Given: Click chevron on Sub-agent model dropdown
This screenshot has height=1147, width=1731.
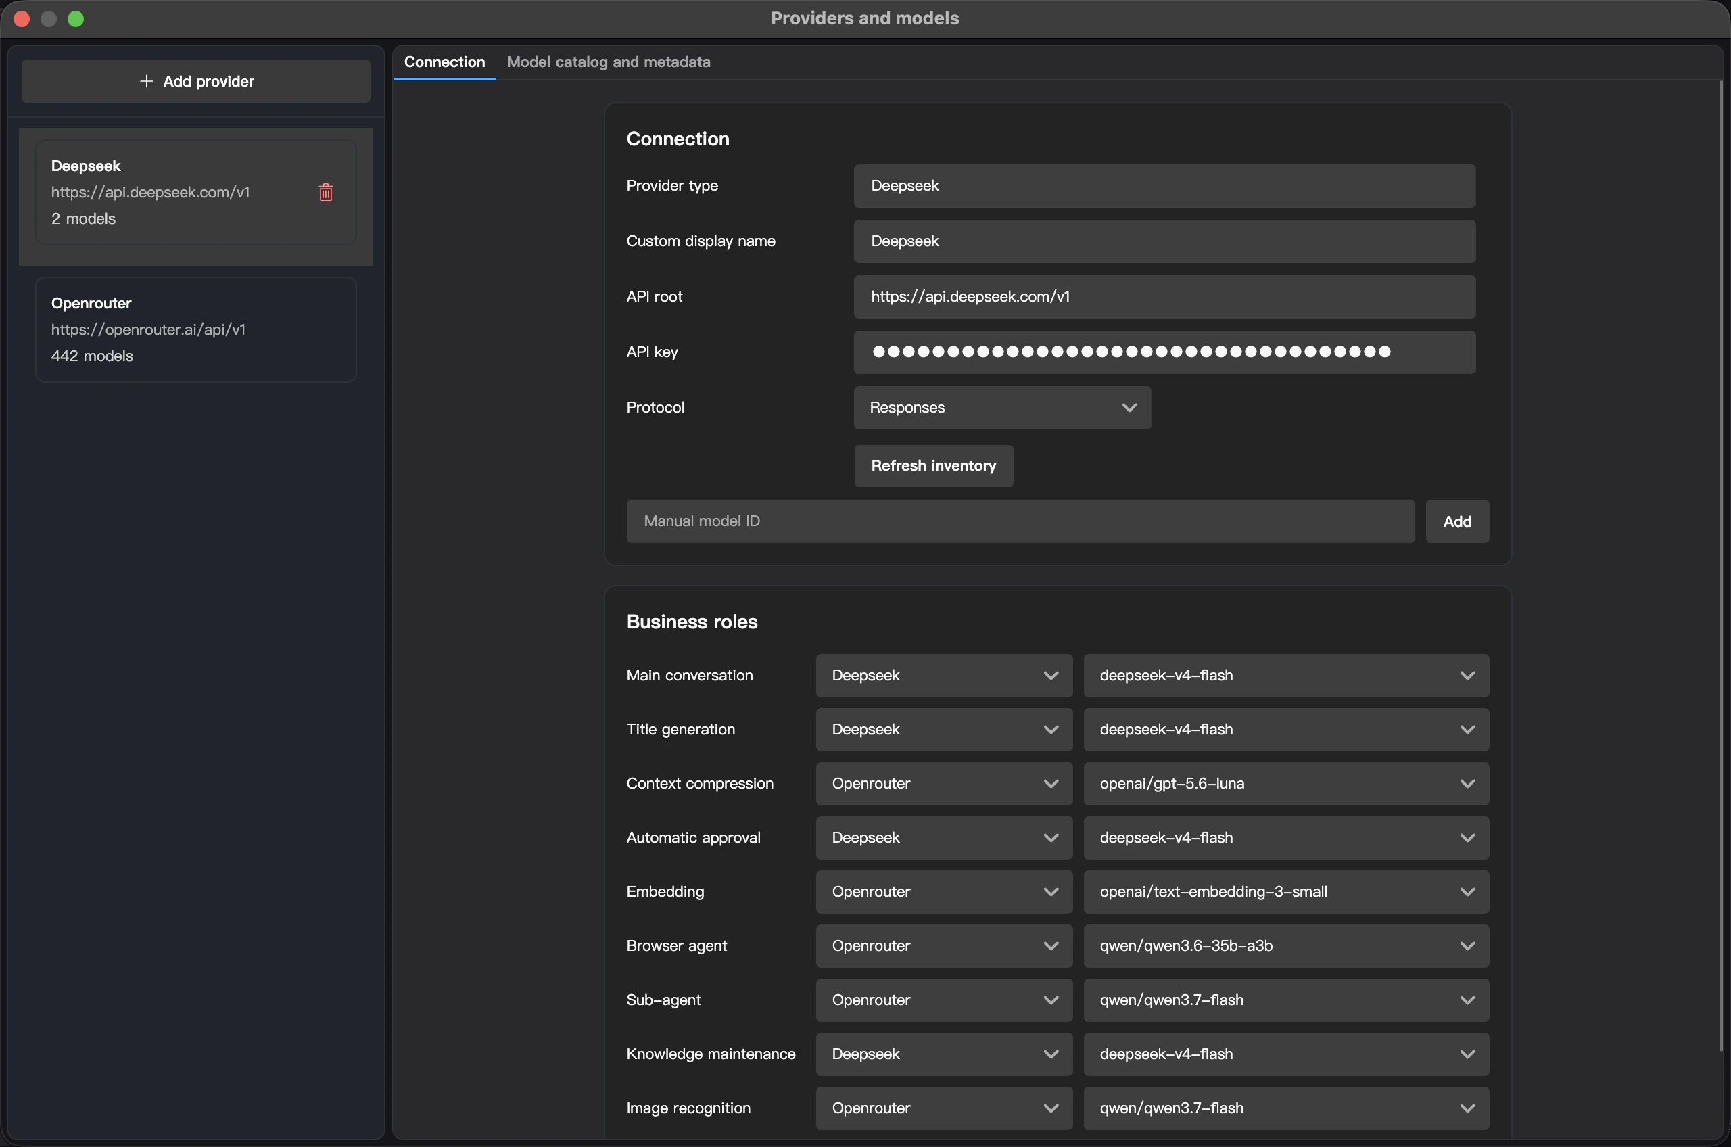Looking at the screenshot, I should 1467,1000.
